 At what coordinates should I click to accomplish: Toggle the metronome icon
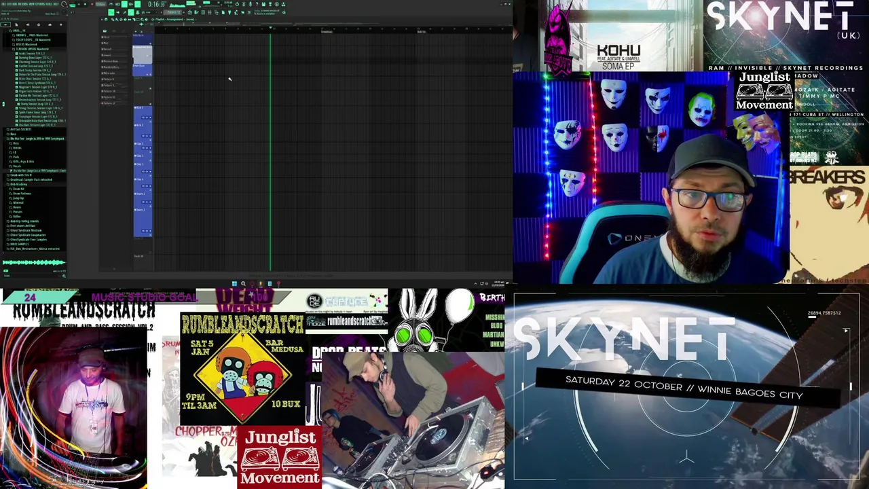pos(111,4)
